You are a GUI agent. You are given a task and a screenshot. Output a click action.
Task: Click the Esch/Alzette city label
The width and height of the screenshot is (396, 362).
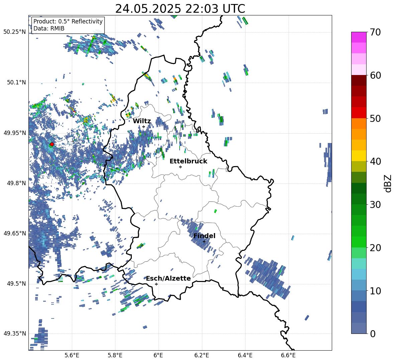168,279
